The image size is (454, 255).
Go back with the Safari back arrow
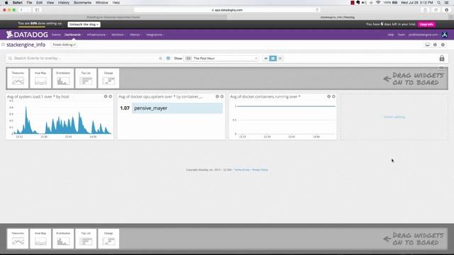point(21,10)
